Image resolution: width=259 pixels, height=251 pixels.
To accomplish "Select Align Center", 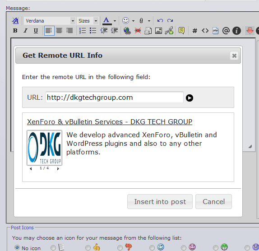I will [x=59, y=31].
